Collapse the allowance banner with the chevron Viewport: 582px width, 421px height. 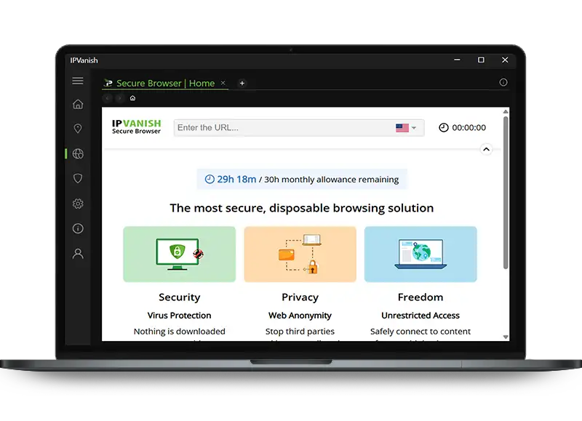[x=486, y=149]
